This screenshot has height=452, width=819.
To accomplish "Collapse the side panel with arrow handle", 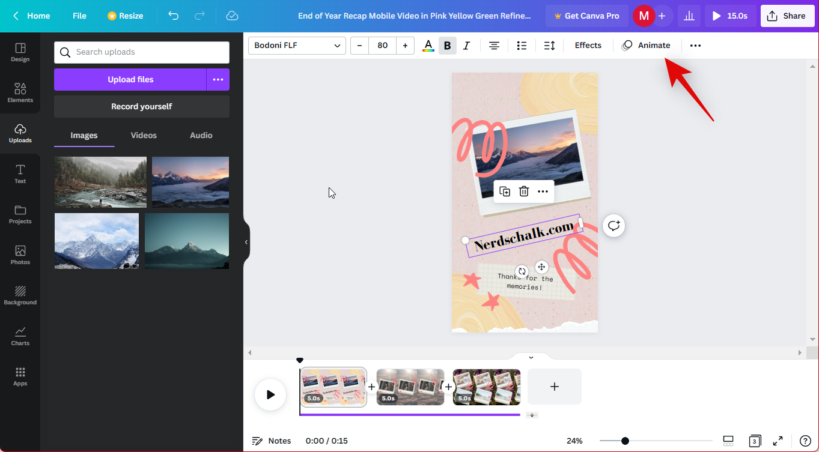I will (246, 242).
